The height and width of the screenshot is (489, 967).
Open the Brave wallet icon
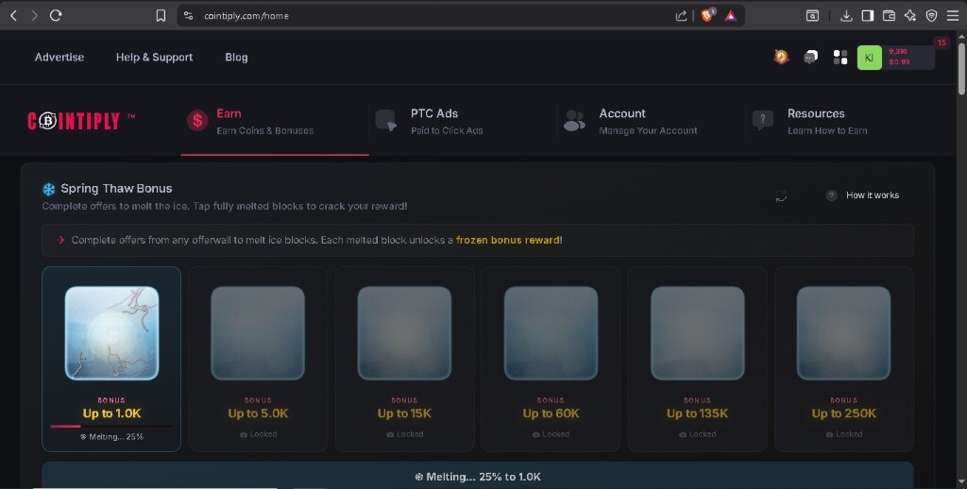889,15
